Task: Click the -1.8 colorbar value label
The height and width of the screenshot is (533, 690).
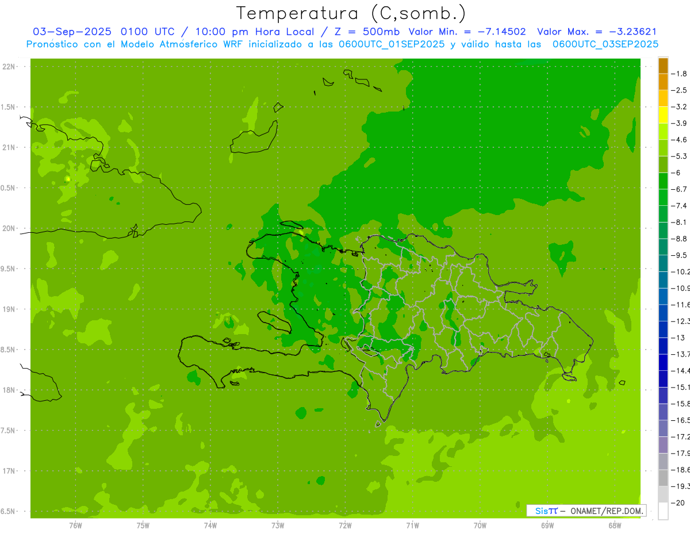Action: (x=679, y=74)
